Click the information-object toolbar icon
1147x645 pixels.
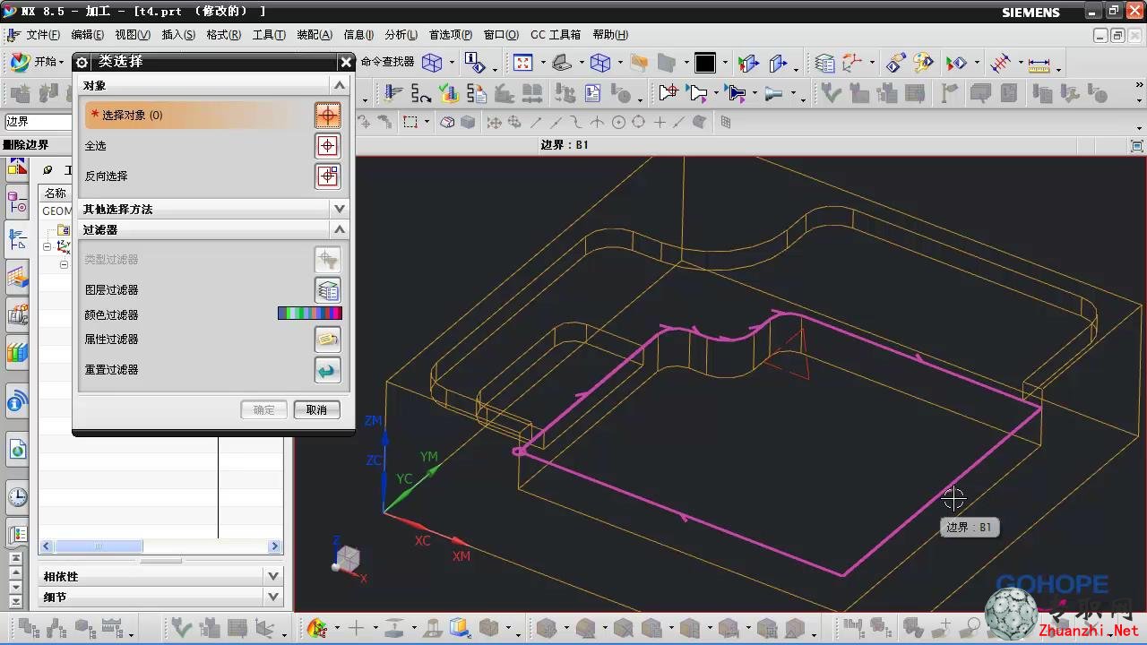pyautogui.click(x=475, y=63)
